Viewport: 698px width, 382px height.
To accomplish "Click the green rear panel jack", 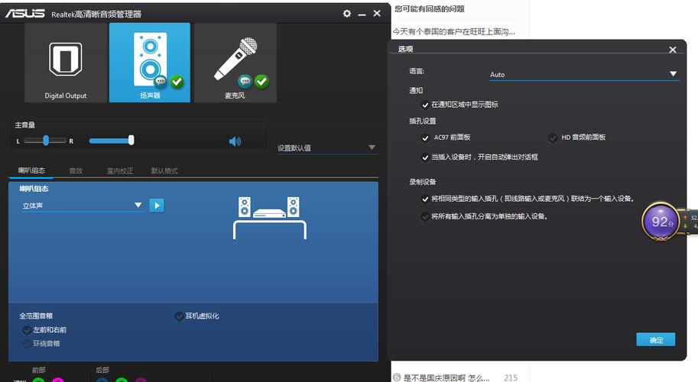I will 122,380.
